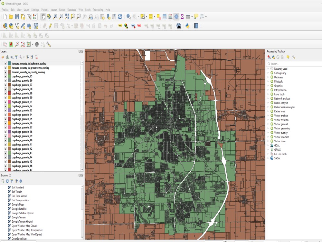322x242 pixels.
Task: Select Open Weather Map Clouds entry
Action: tap(24, 226)
